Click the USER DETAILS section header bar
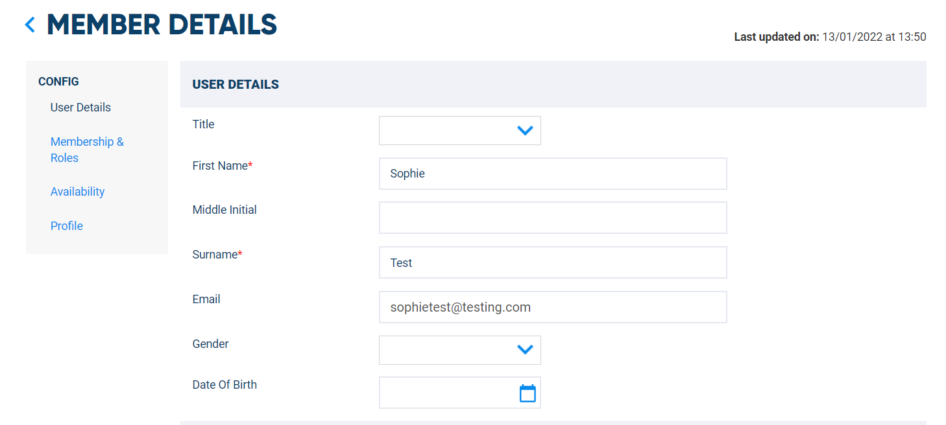This screenshot has height=425, width=946. [x=553, y=84]
